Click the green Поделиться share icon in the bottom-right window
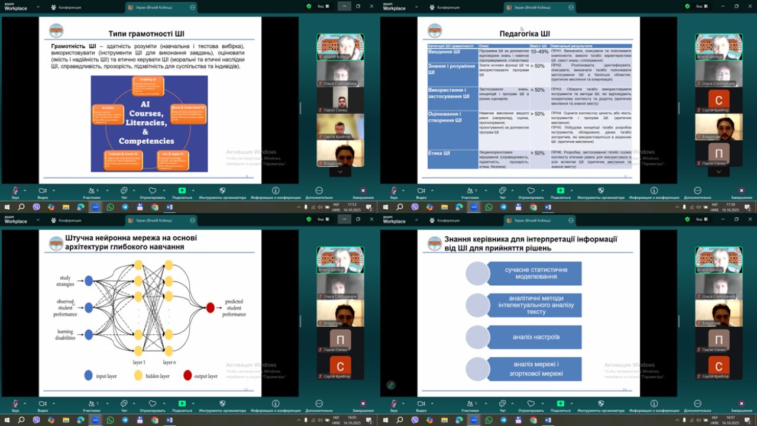Viewport: 757px width, 426px height. pos(561,405)
